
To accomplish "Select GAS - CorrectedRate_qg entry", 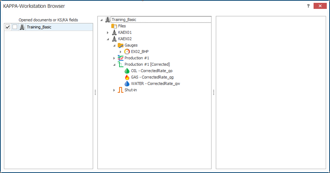I will click(152, 77).
